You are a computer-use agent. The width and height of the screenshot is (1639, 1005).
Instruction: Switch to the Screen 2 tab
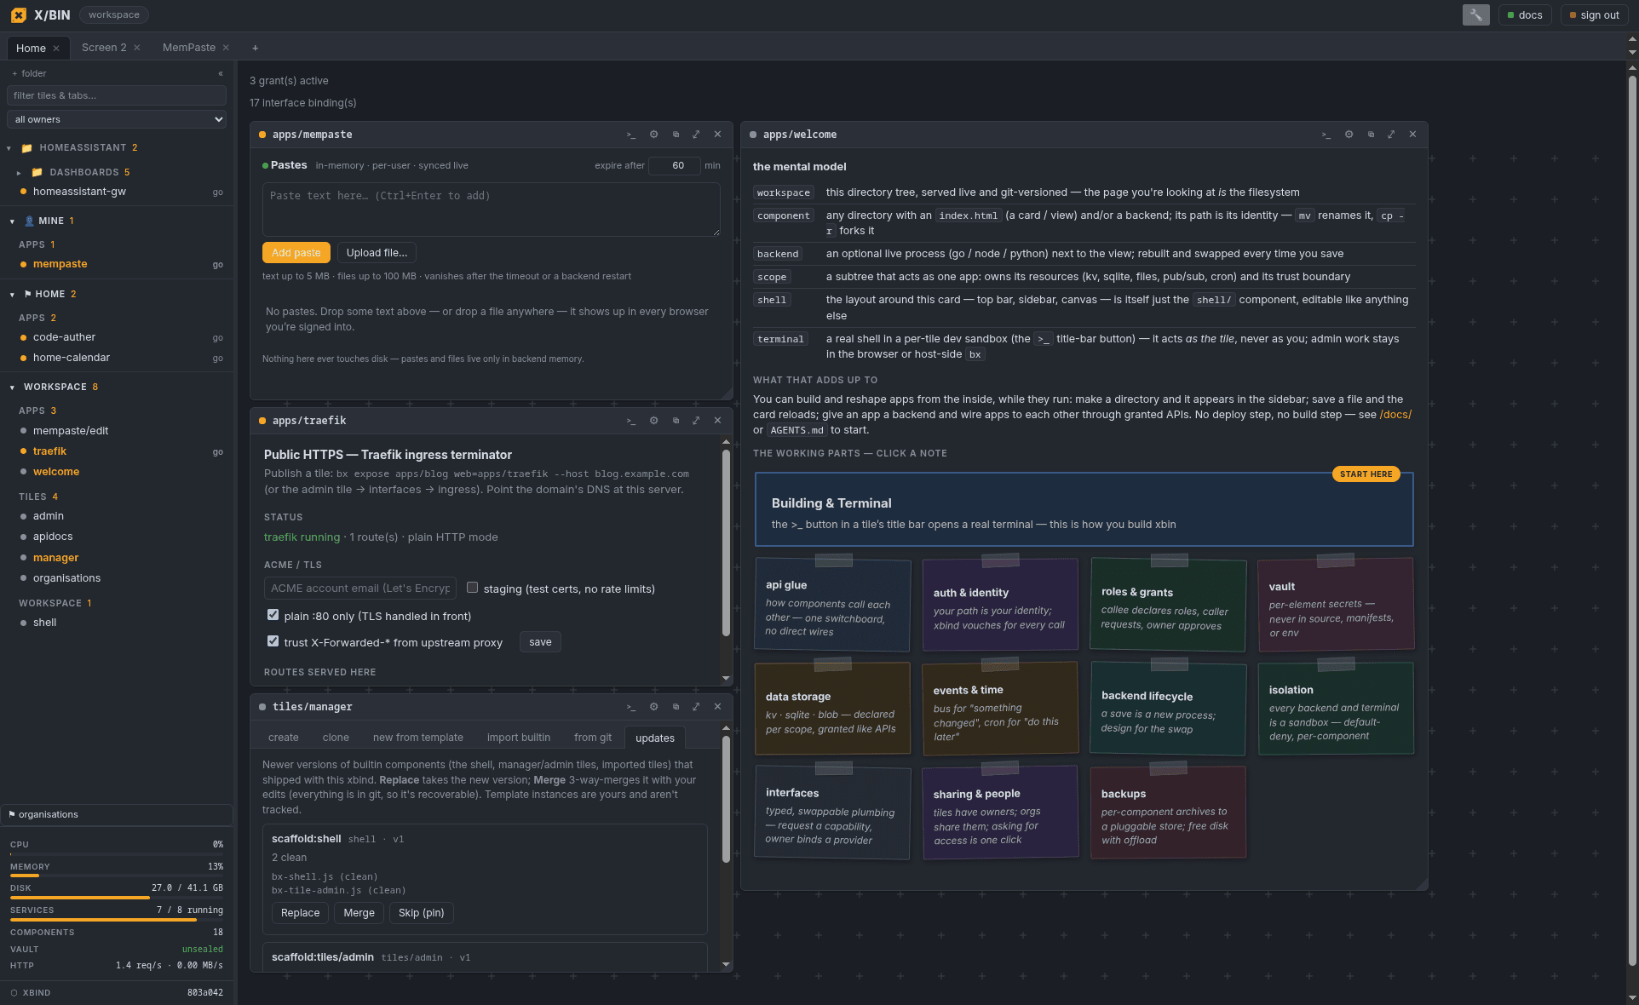pos(104,48)
